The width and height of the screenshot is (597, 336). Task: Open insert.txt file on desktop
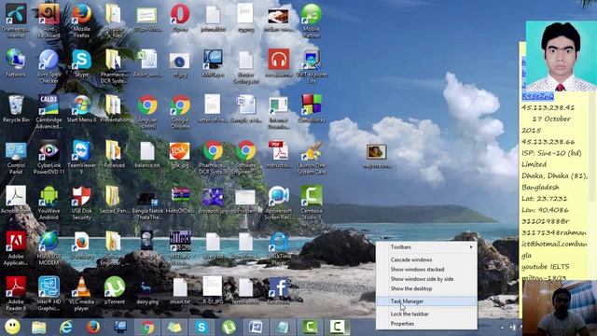pyautogui.click(x=180, y=290)
